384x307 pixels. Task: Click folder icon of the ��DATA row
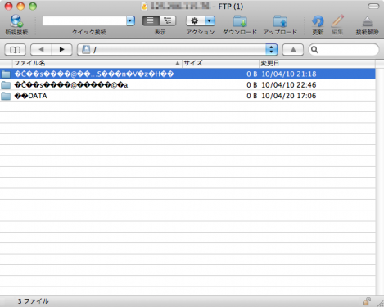tap(6, 96)
